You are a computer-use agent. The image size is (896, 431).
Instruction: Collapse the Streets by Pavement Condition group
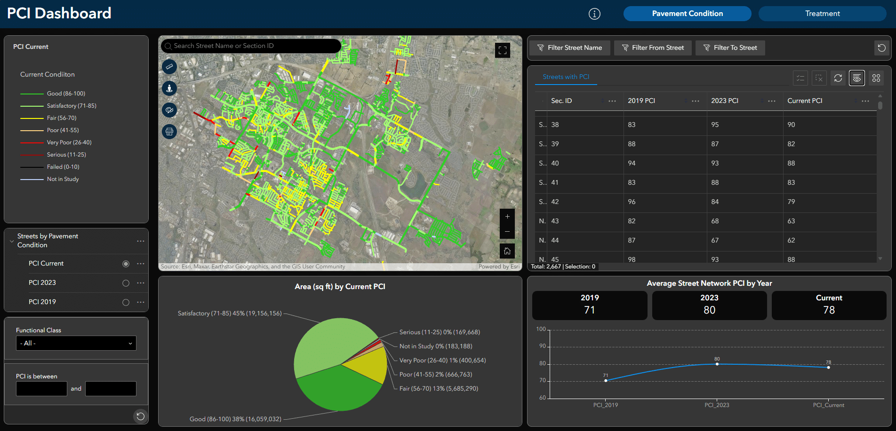12,241
